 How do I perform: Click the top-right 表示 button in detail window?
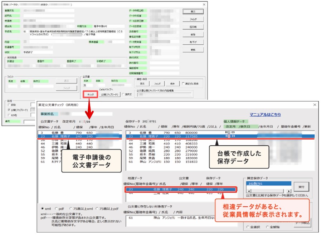pyautogui.click(x=193, y=12)
